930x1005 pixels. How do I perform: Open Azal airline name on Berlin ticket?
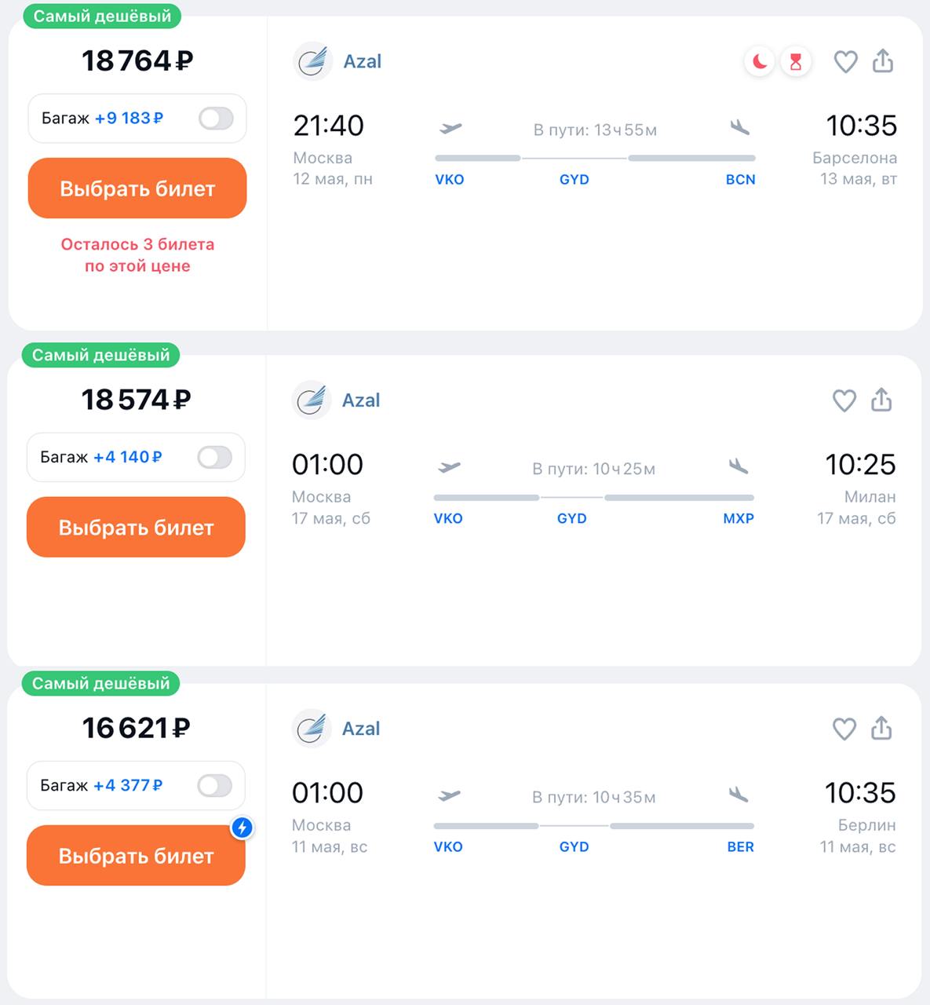(361, 729)
